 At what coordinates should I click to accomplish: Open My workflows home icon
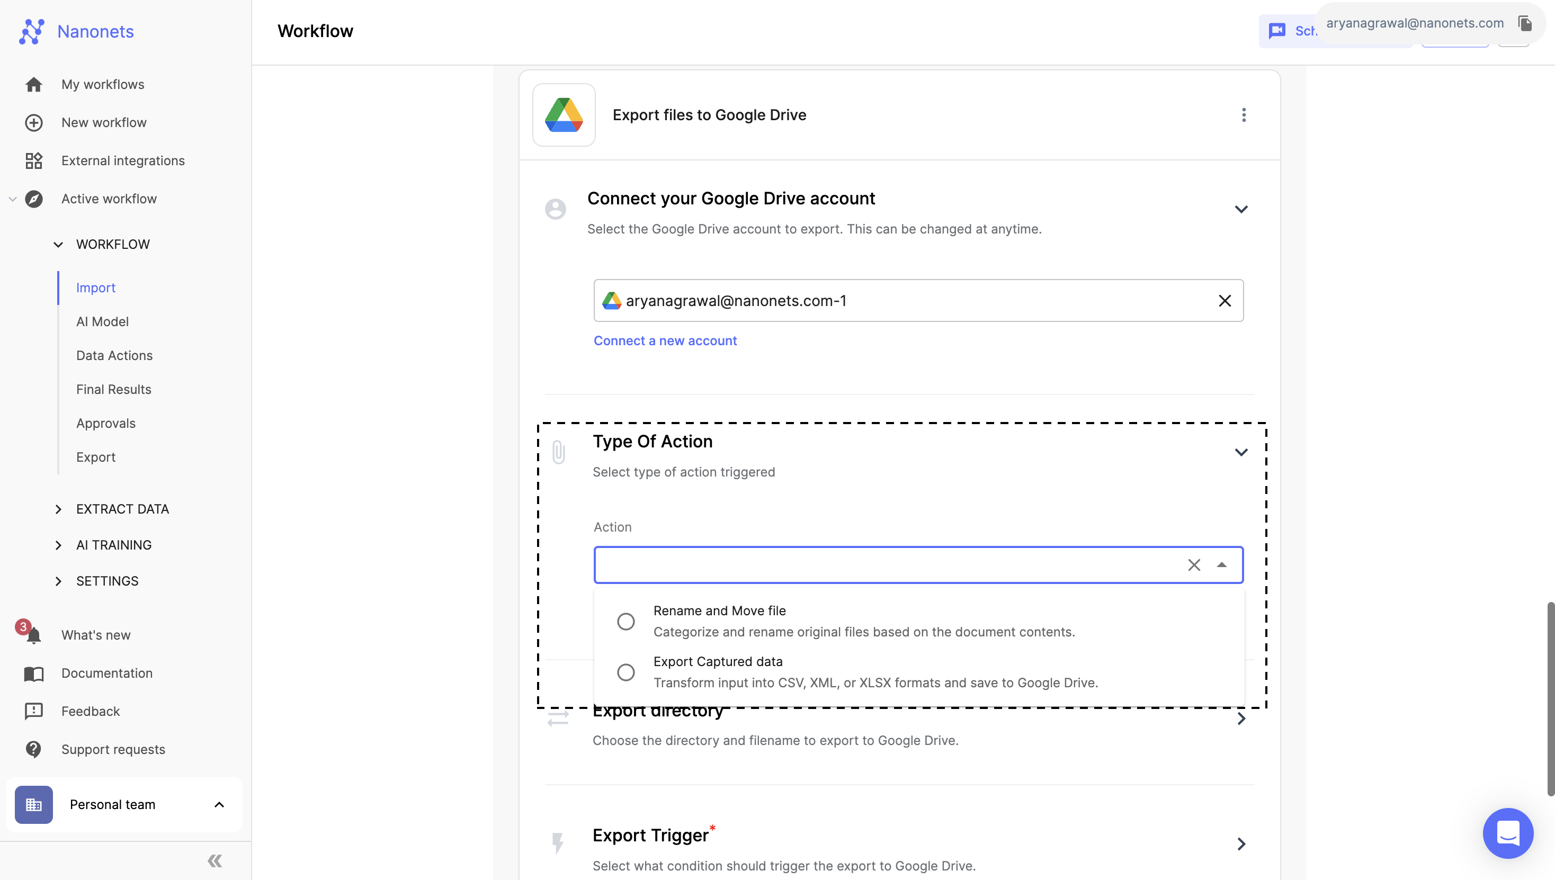34,85
